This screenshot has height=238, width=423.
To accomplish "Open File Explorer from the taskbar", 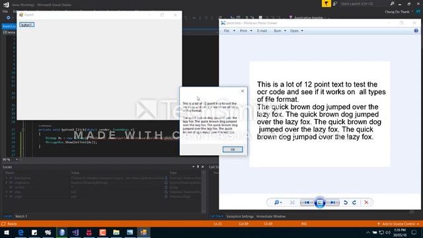I will tap(116, 232).
